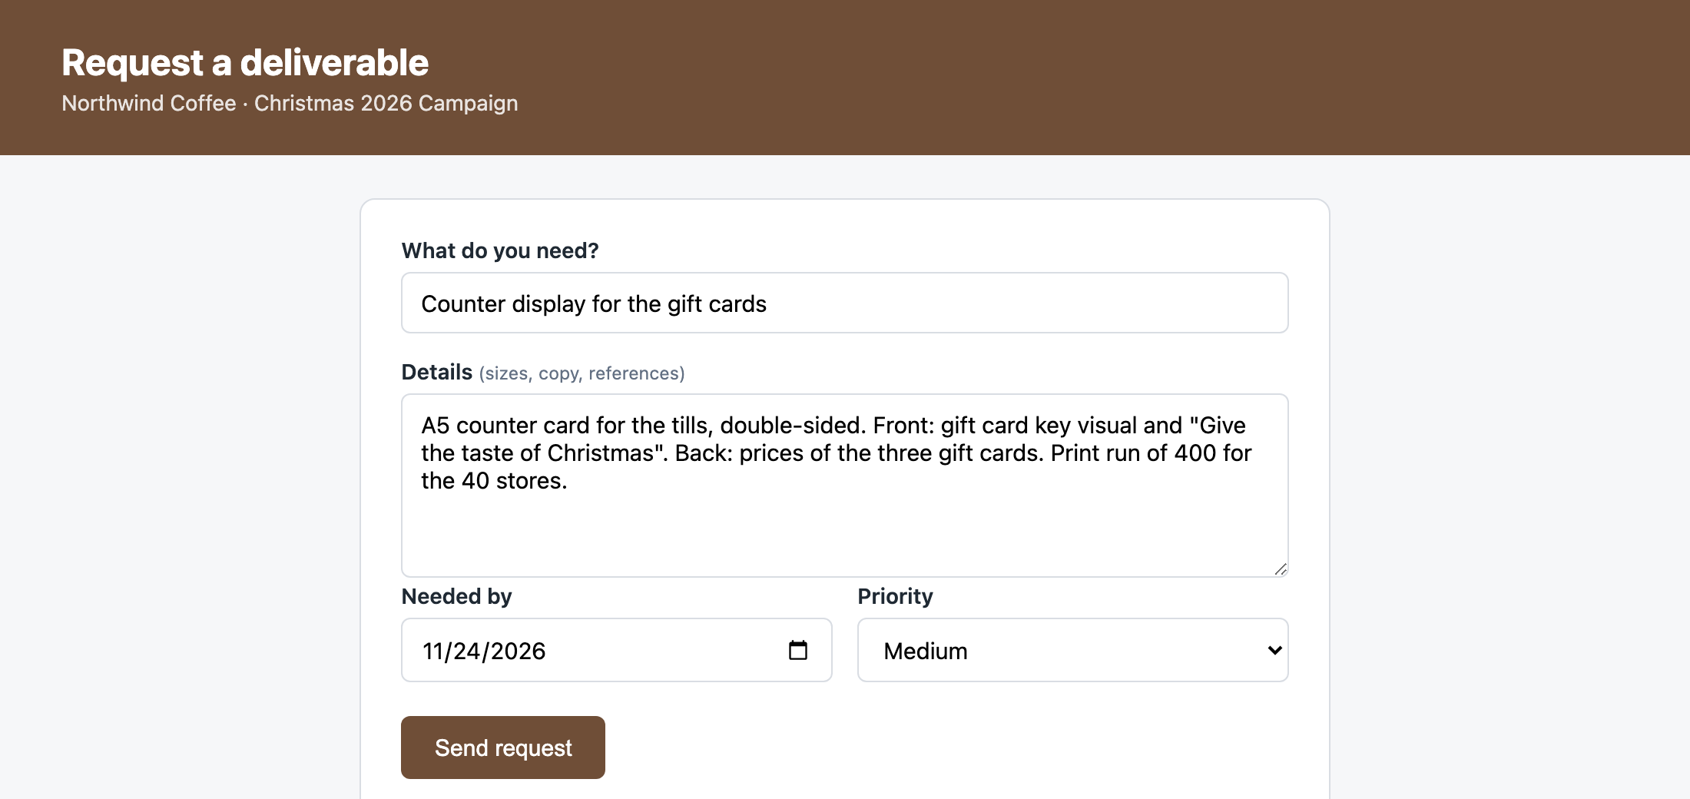Click the sizes, copy, references hint
The width and height of the screenshot is (1690, 799).
582,373
